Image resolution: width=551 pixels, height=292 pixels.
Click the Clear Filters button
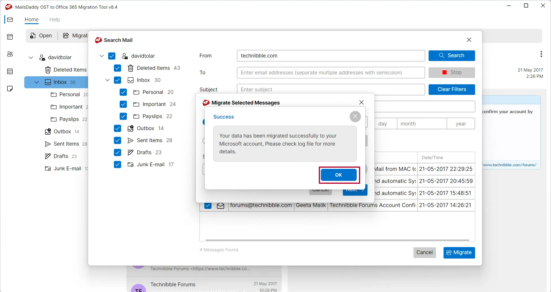(451, 89)
